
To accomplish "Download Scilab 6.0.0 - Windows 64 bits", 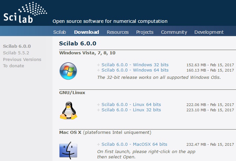I will [x=135, y=70].
